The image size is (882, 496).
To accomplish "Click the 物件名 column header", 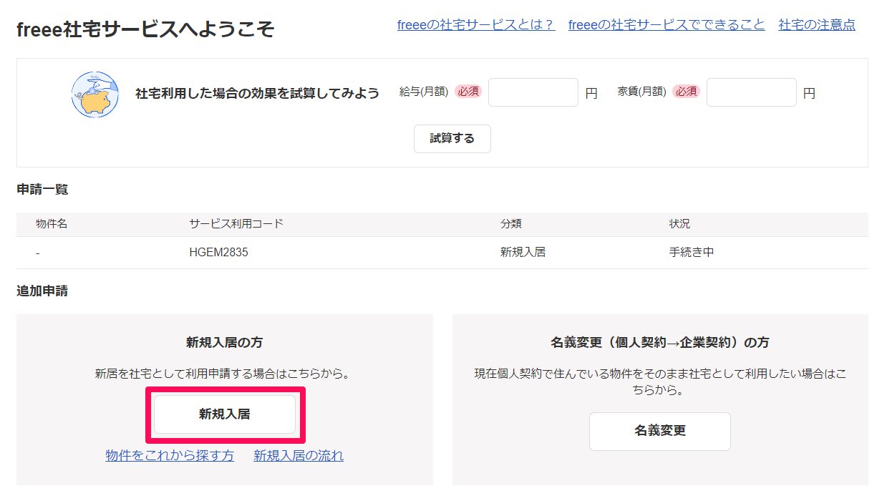I will click(x=52, y=224).
